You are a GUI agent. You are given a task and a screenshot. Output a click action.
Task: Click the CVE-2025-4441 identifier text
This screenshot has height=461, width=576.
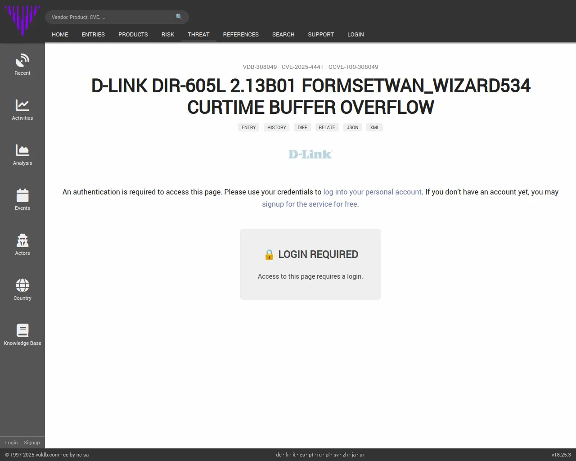[x=302, y=67]
